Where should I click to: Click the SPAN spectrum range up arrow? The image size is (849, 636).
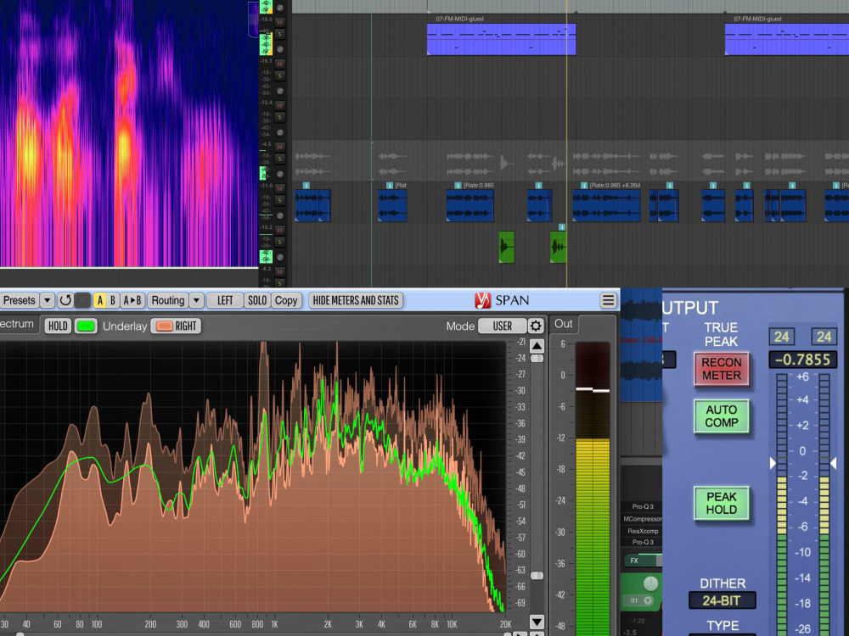(537, 346)
